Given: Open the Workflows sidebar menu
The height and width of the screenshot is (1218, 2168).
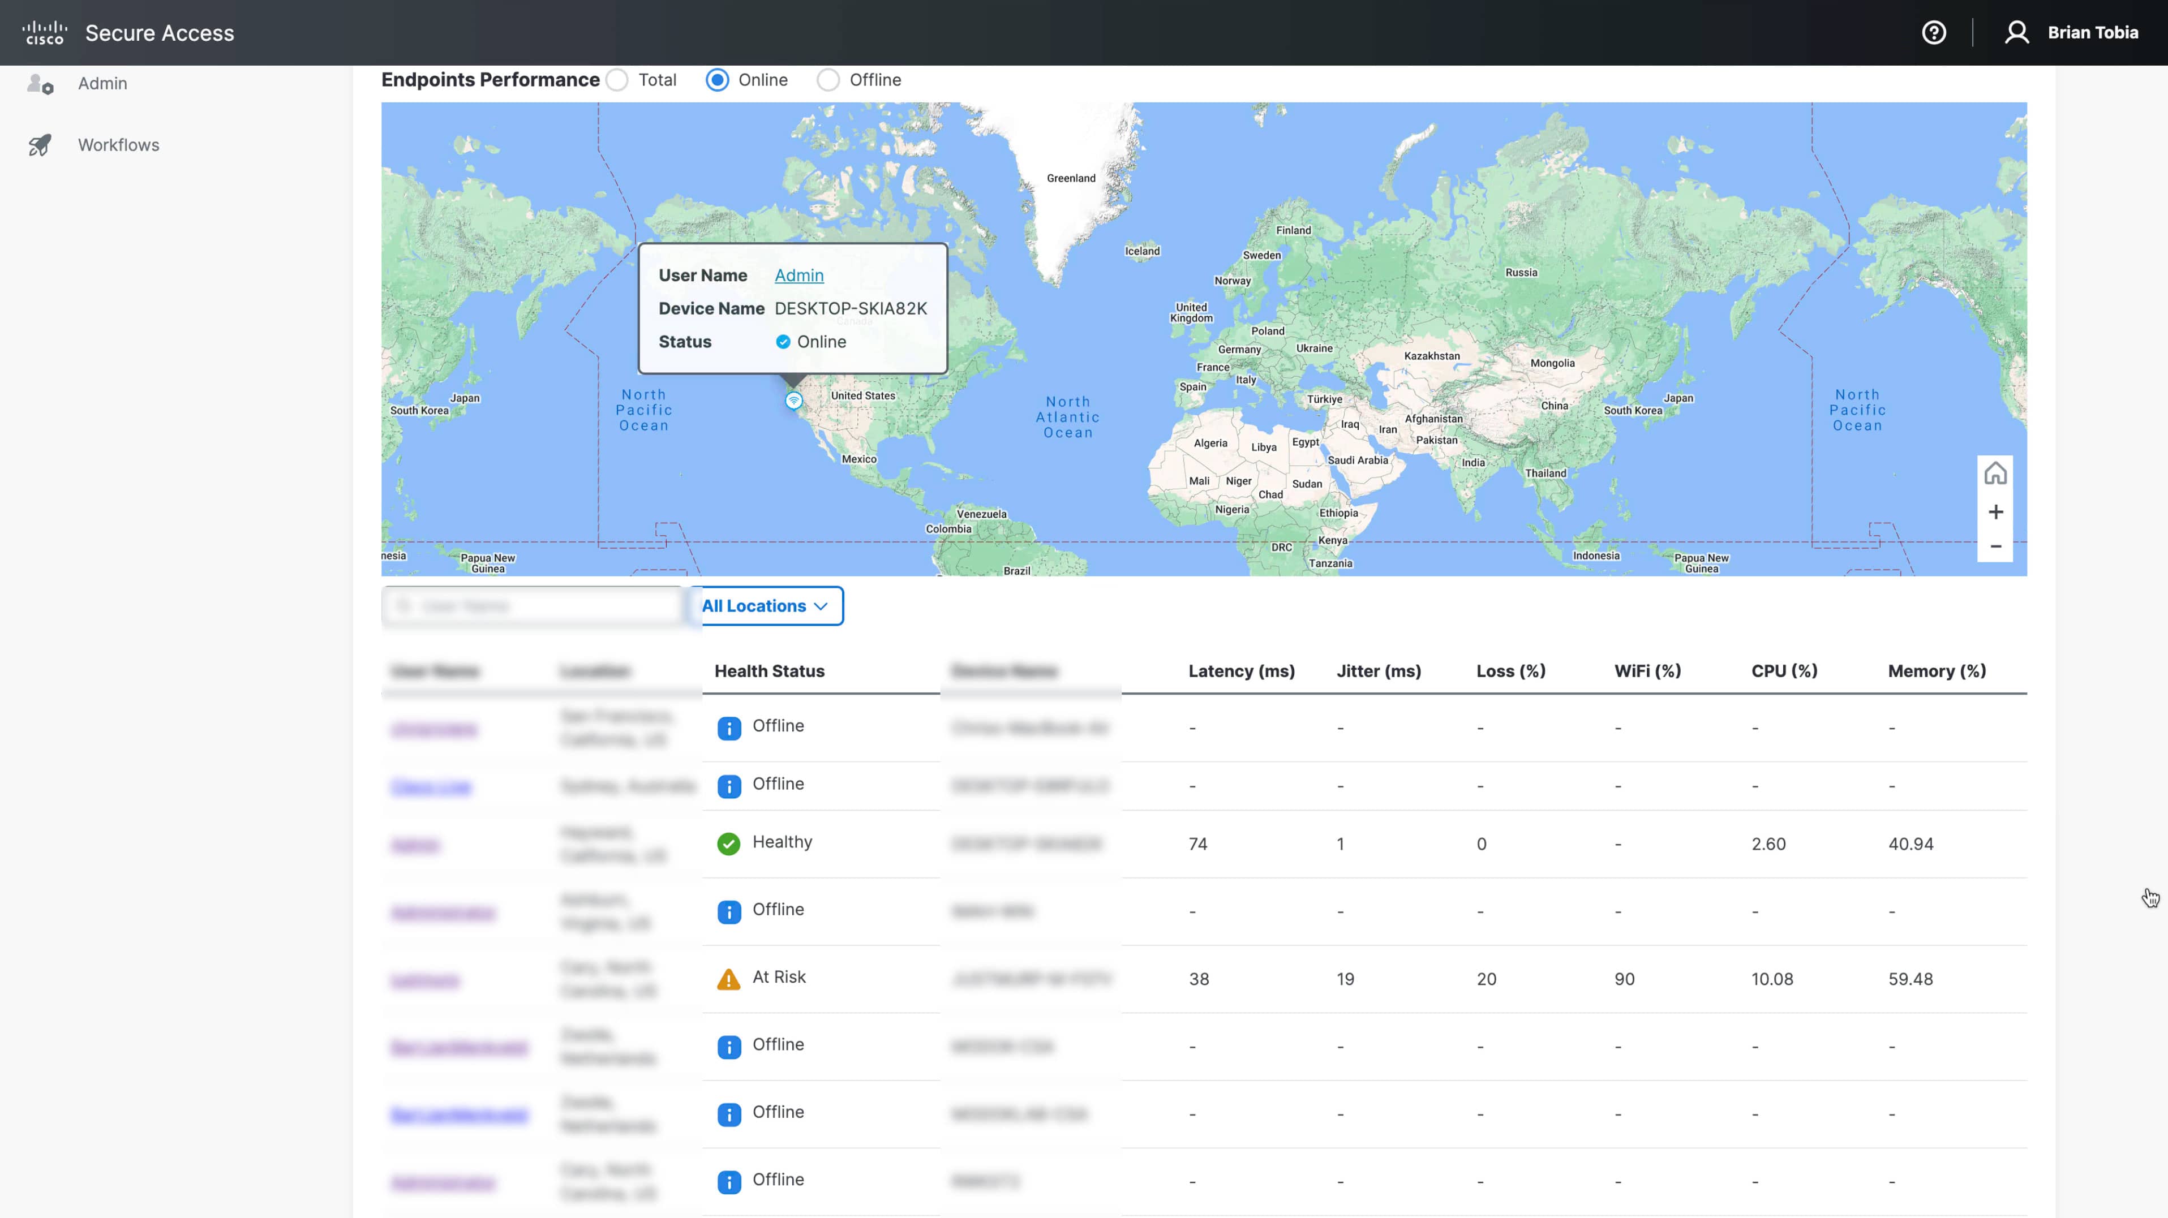Looking at the screenshot, I should [x=118, y=145].
